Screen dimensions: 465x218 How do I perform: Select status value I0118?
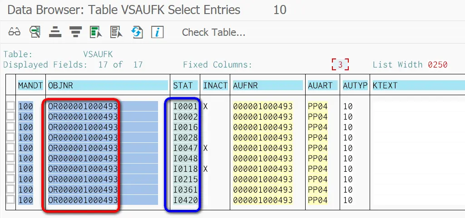(x=185, y=169)
